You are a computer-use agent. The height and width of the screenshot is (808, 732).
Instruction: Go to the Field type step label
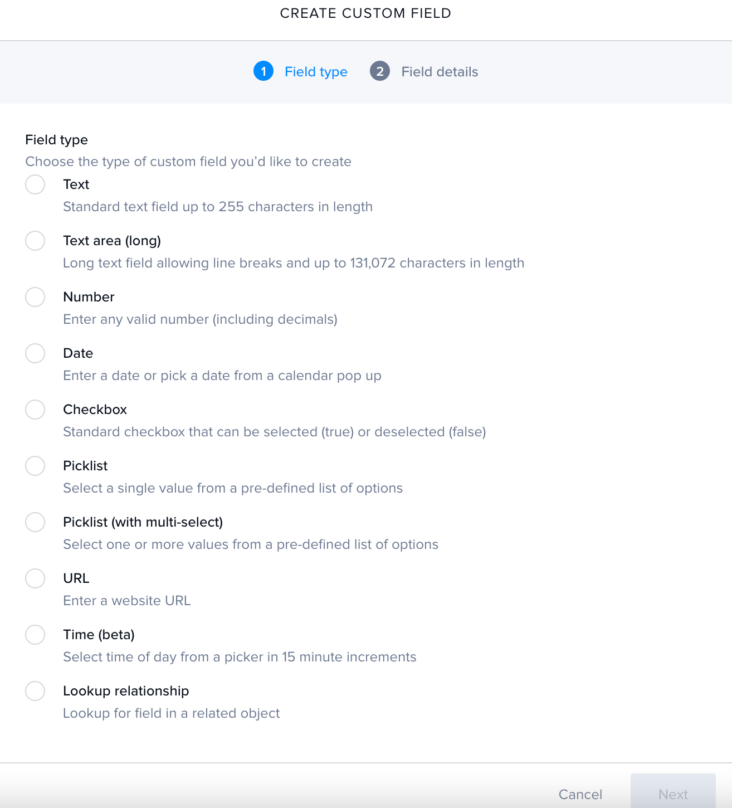[x=316, y=72]
